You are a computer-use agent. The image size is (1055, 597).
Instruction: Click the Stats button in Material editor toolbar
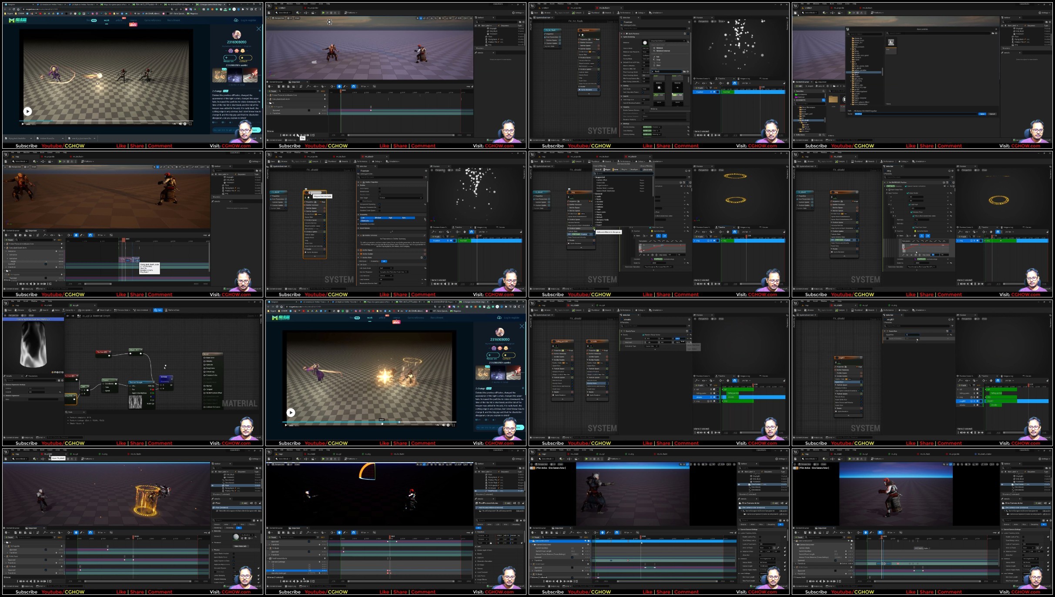pos(158,310)
